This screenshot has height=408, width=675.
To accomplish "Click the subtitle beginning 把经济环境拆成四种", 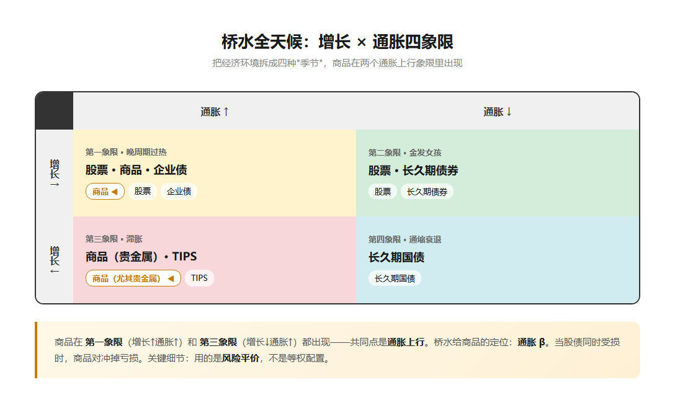I will 337,63.
